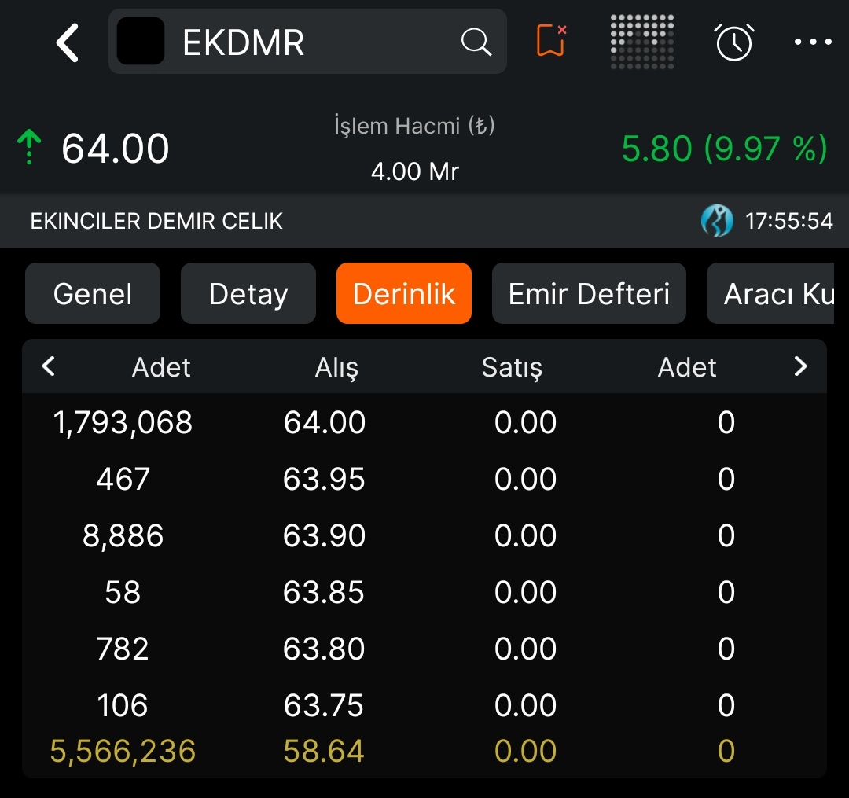849x798 pixels.
Task: Open the alarm clock icon
Action: (734, 42)
